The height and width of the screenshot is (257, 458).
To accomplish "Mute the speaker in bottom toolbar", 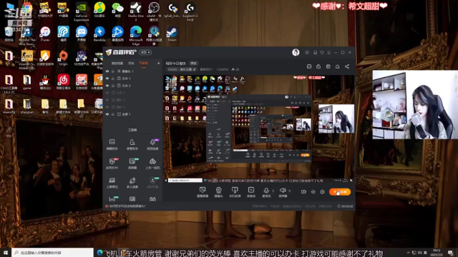I will 283,192.
